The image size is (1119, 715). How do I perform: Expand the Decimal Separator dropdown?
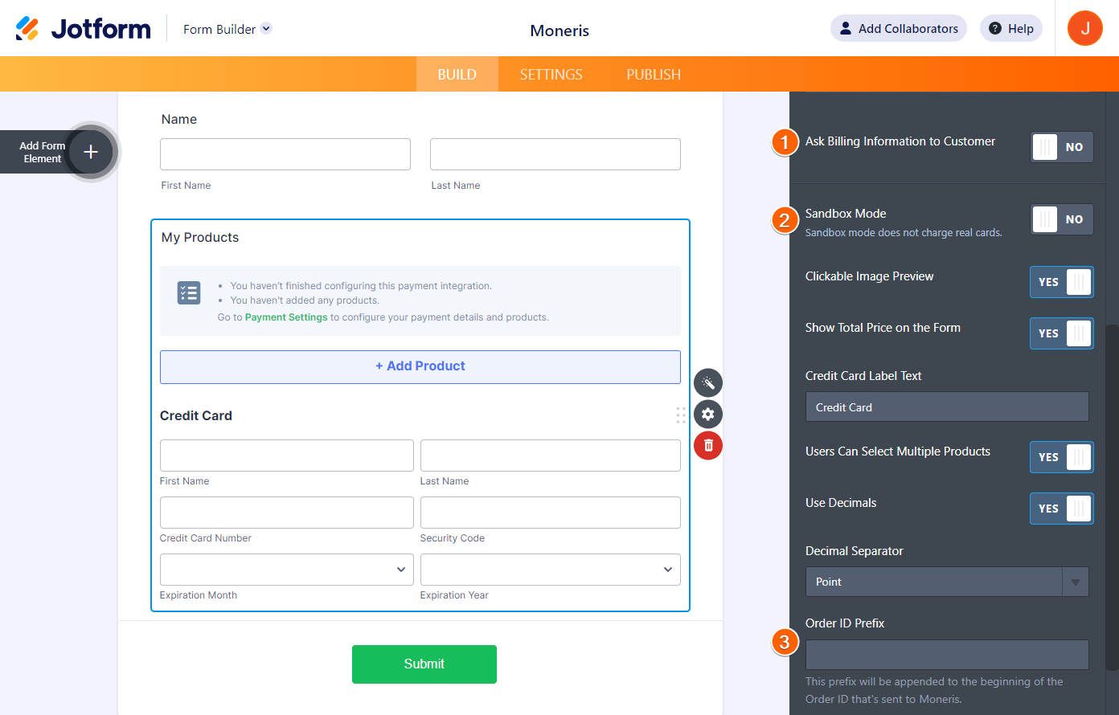coord(1075,582)
